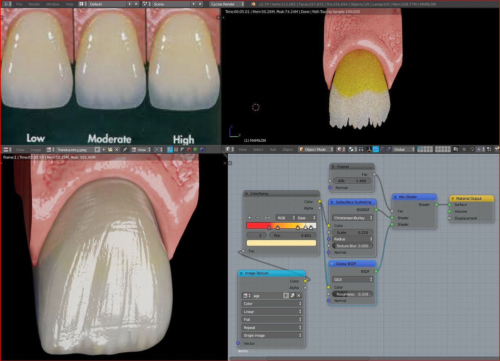Toggle the 3D manipulator widget

click(x=369, y=149)
